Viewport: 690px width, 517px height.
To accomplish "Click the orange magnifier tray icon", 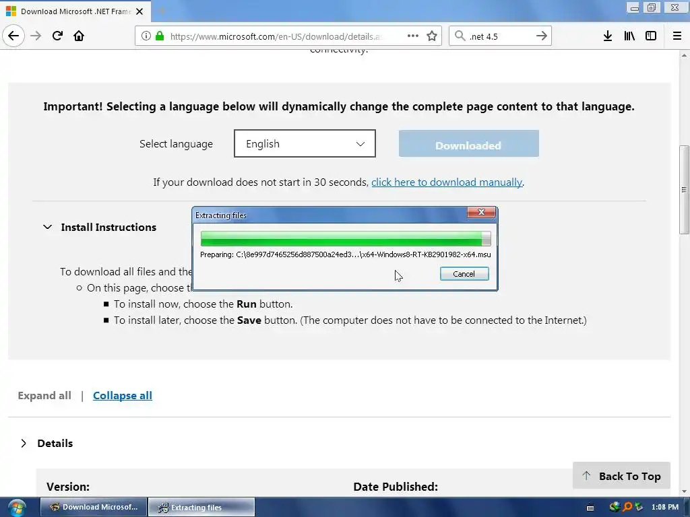I will 627,507.
